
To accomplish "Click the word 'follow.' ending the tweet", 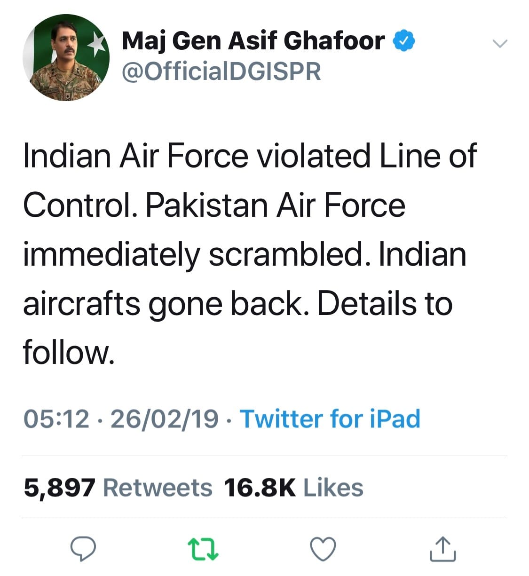I will coord(69,353).
